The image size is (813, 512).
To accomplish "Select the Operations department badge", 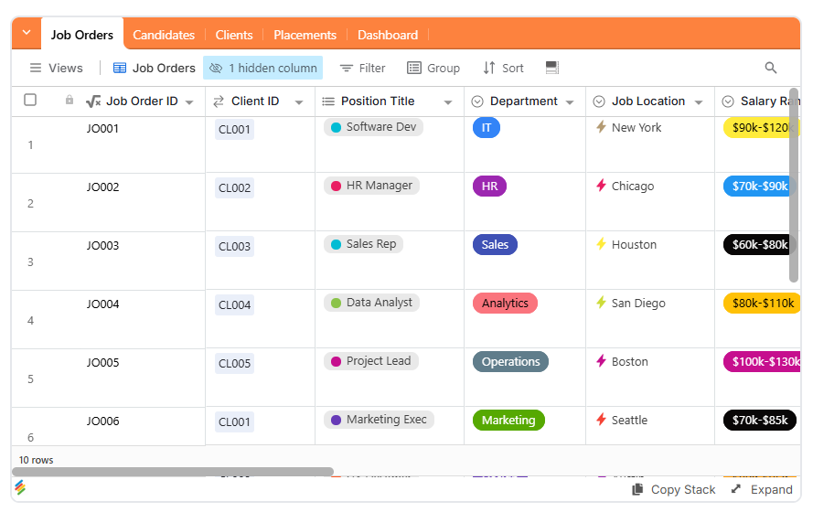I will [510, 362].
